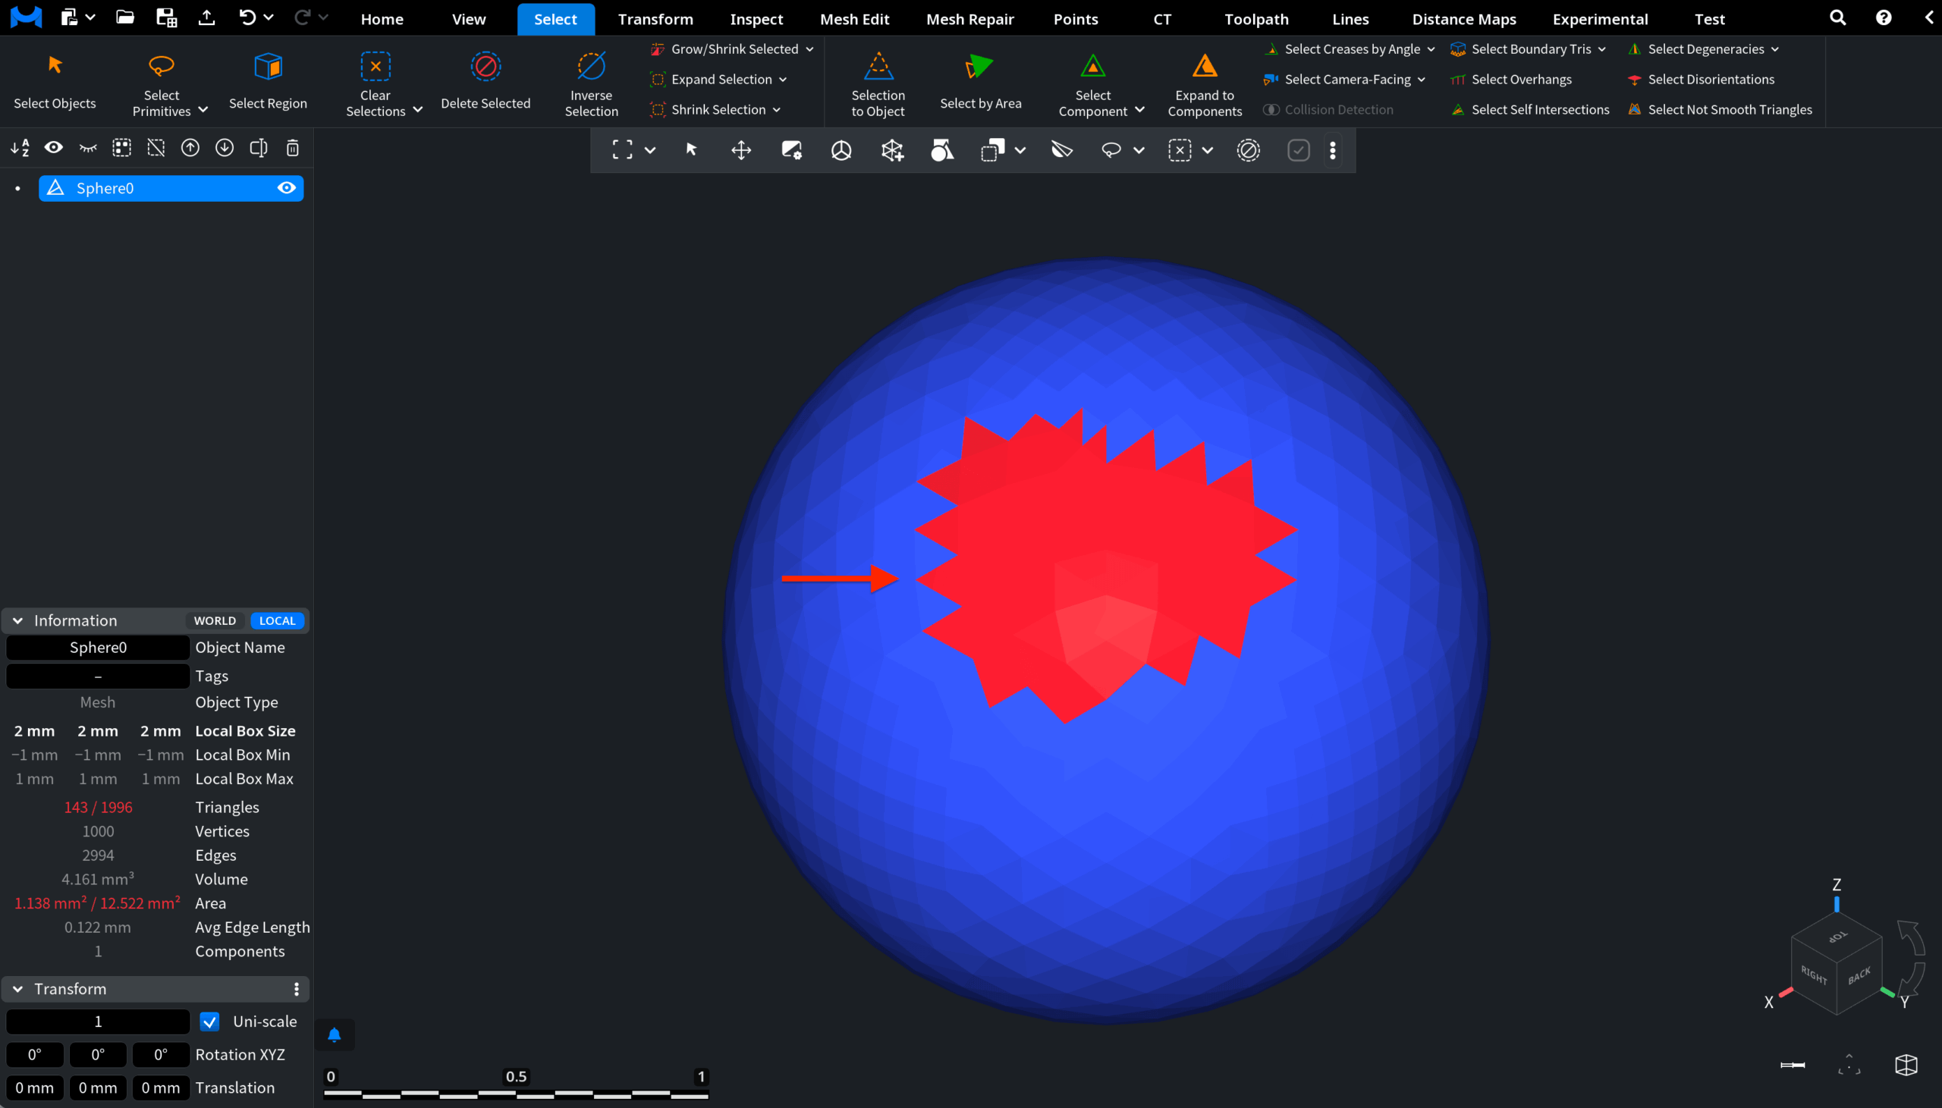Open the Mesh Repair tab
The width and height of the screenshot is (1942, 1108).
(x=969, y=19)
